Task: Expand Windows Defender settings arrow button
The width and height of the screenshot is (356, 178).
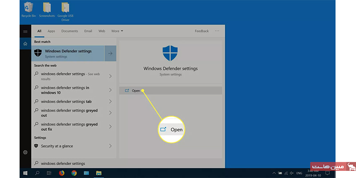Action: 110,53
